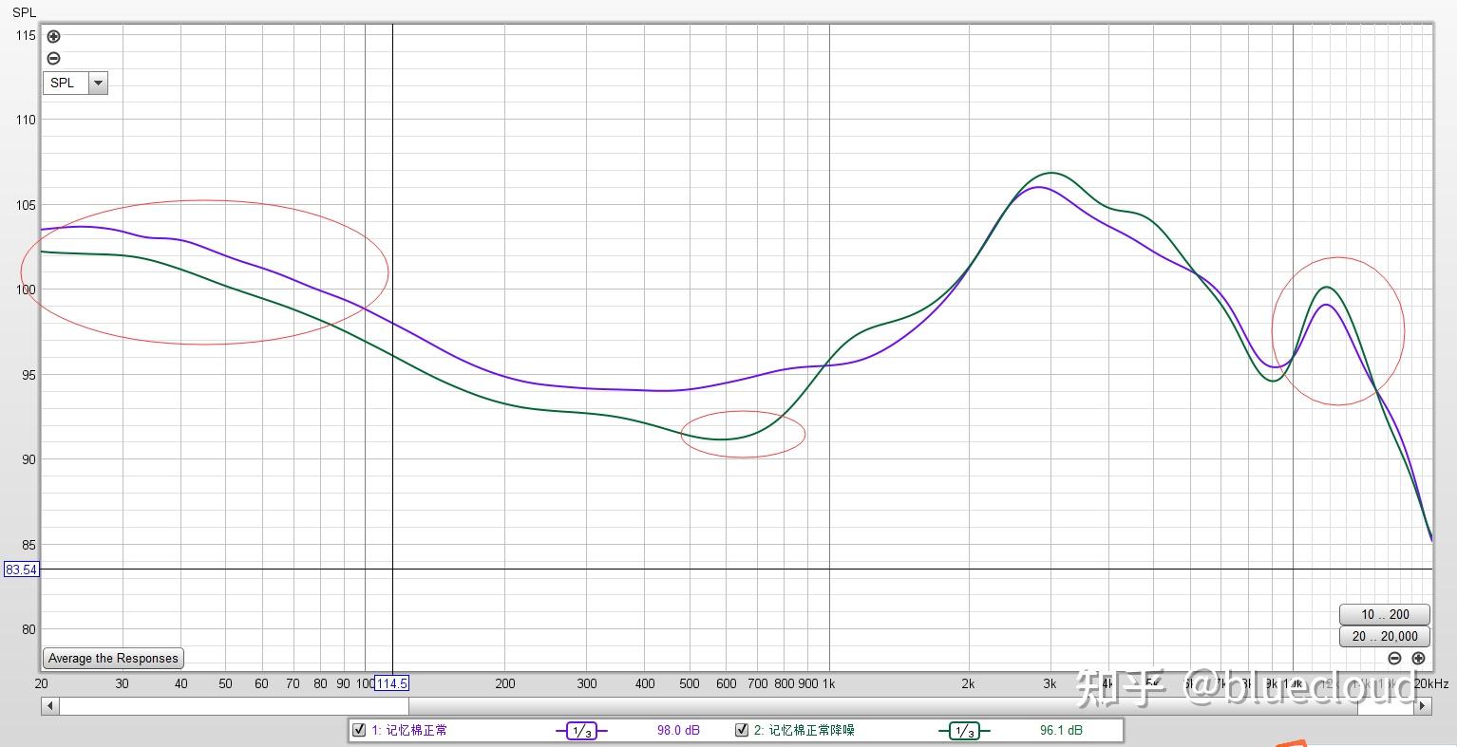Click the vertical zoom-in plus icon

[53, 37]
